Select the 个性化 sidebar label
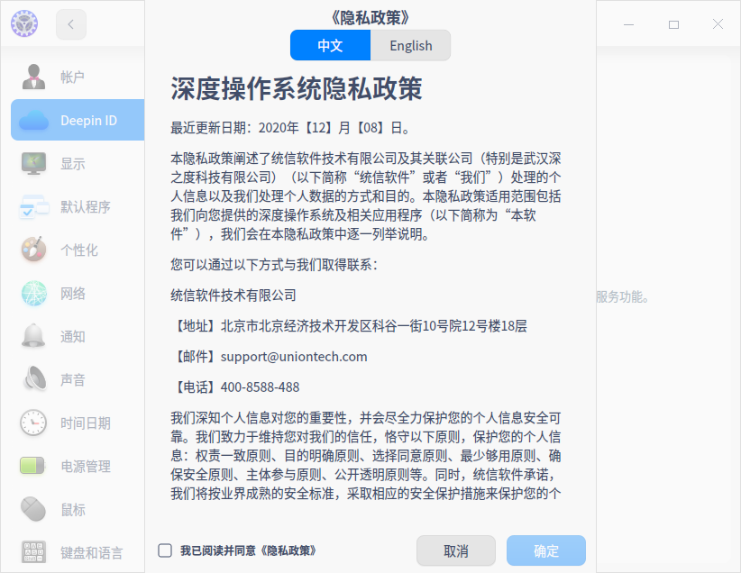741x573 pixels. click(79, 250)
